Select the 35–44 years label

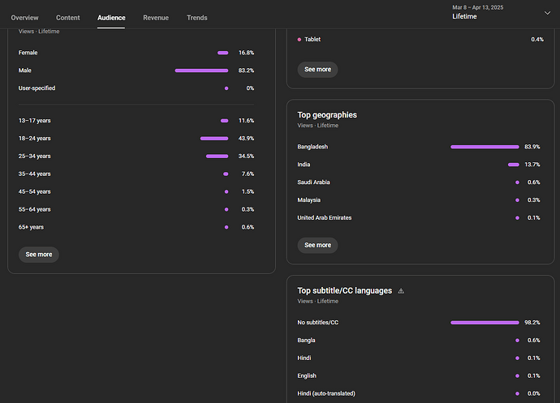pyautogui.click(x=34, y=174)
